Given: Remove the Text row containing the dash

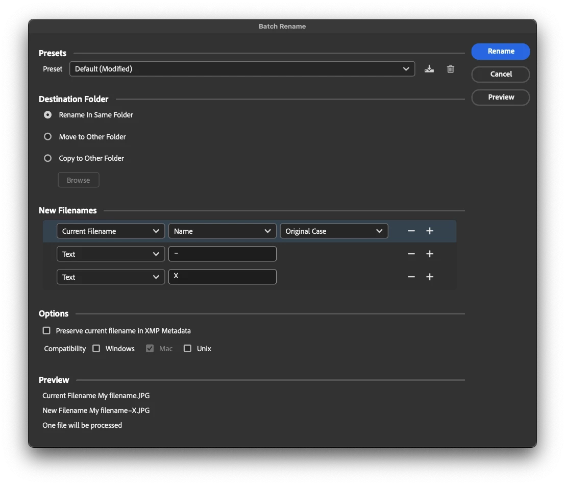Looking at the screenshot, I should pyautogui.click(x=411, y=254).
